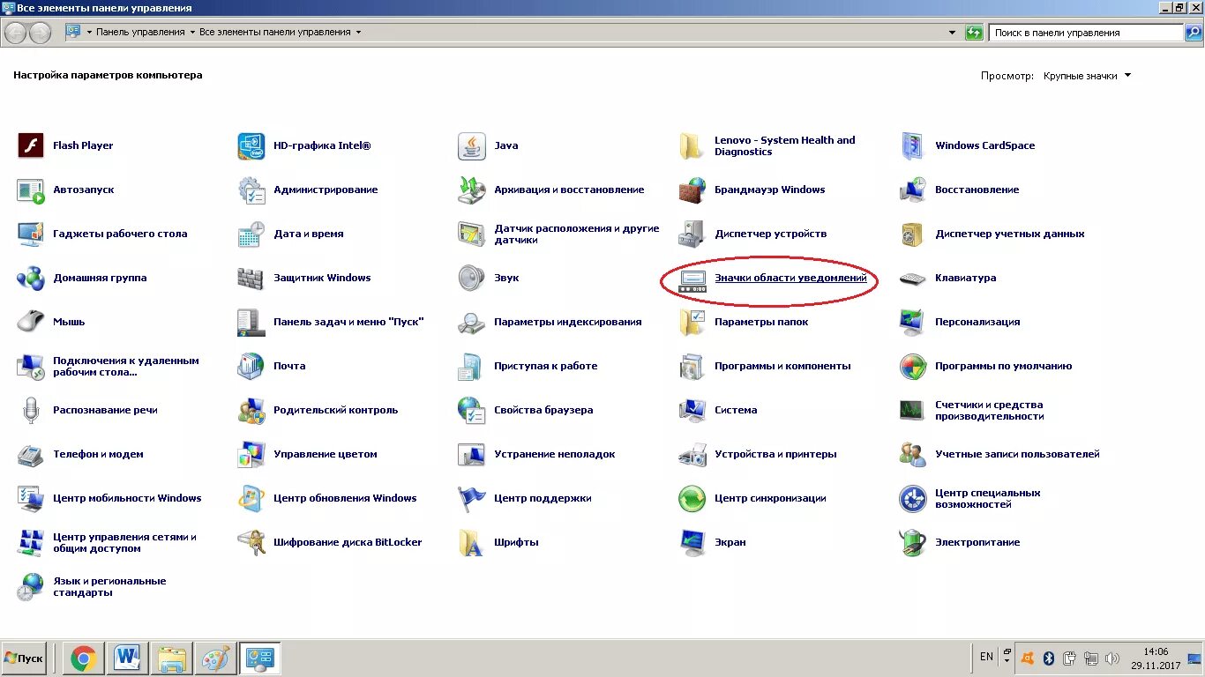Open the Телефон и модем icon
This screenshot has width=1205, height=677.
click(31, 454)
